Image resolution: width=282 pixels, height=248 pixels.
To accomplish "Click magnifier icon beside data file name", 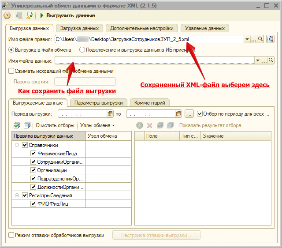I will point(271,60).
